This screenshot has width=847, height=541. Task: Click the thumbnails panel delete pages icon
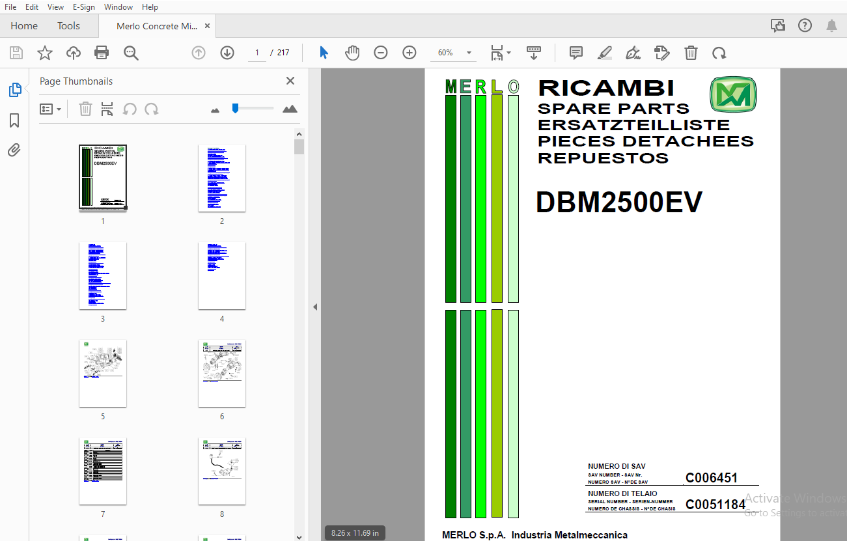[85, 109]
